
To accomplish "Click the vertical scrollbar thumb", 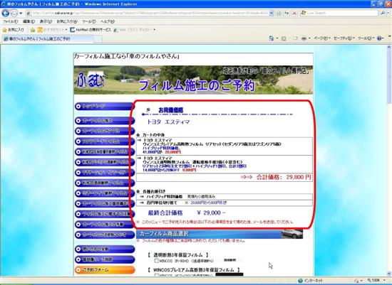I will pyautogui.click(x=389, y=76).
